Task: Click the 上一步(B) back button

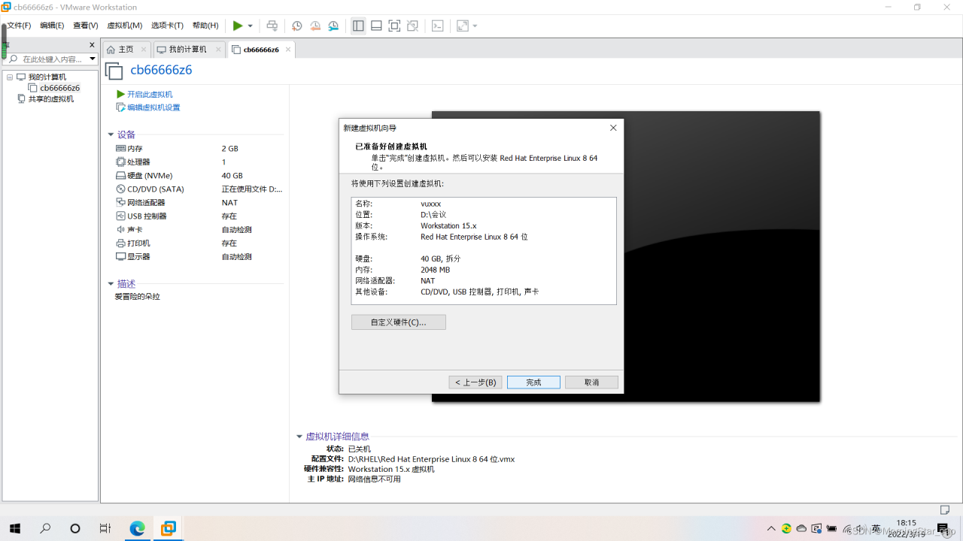Action: click(475, 382)
